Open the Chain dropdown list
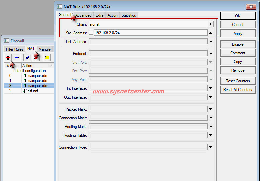 tap(210, 24)
